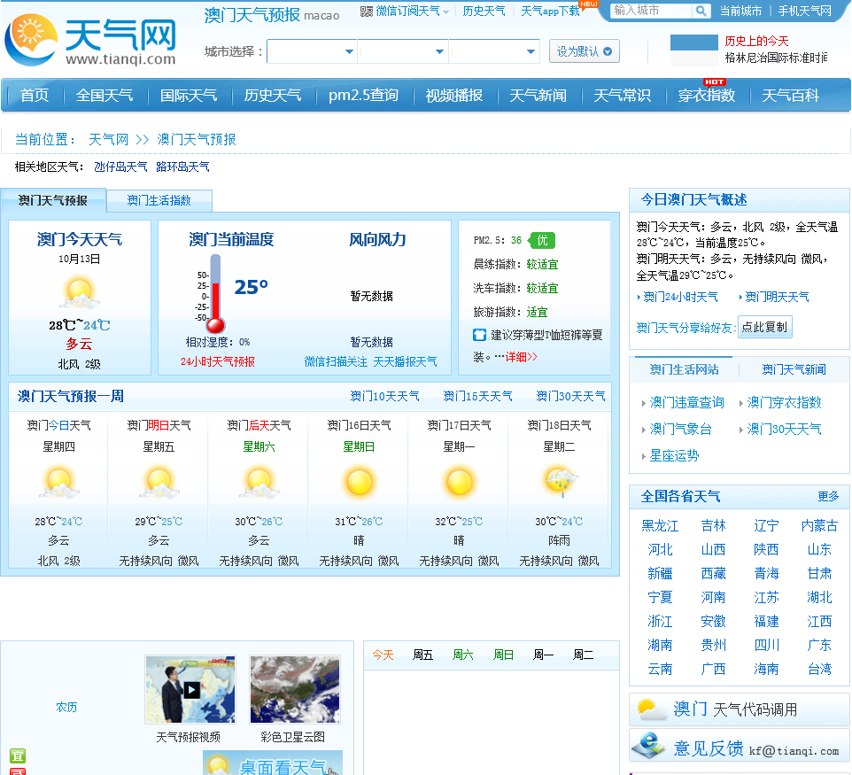Open the 黑龙江 province weather link

coord(660,525)
